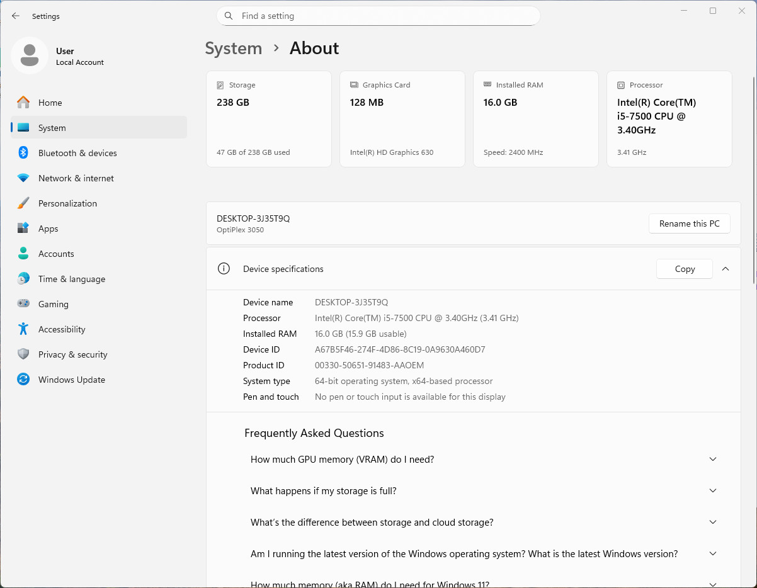Click the Network wifi icon
The width and height of the screenshot is (757, 588).
23,178
